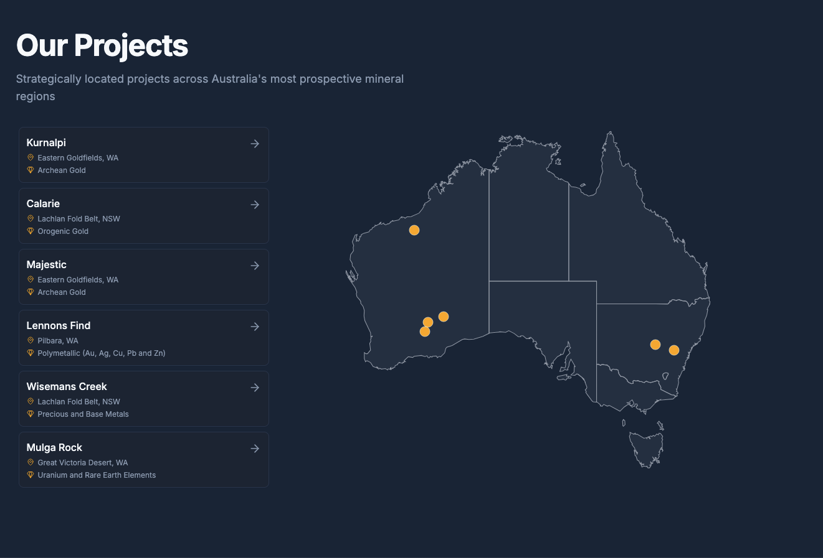This screenshot has height=558, width=823.
Task: Click the arrow on the Mulga Rock card
Action: [255, 448]
